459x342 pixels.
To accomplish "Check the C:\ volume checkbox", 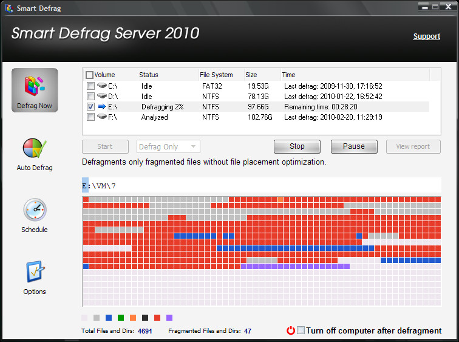I will tap(90, 86).
